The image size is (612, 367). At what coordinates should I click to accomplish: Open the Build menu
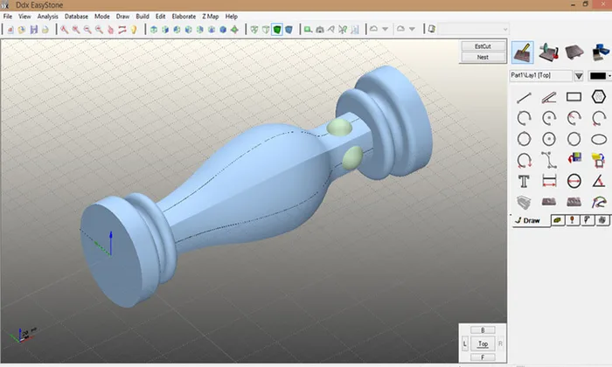tap(143, 17)
